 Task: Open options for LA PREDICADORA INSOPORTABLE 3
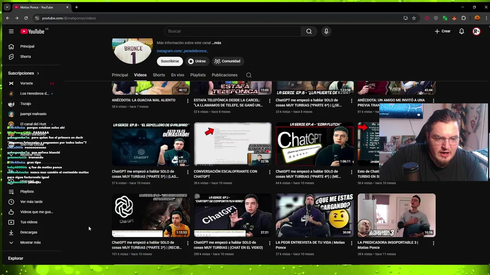point(433,243)
